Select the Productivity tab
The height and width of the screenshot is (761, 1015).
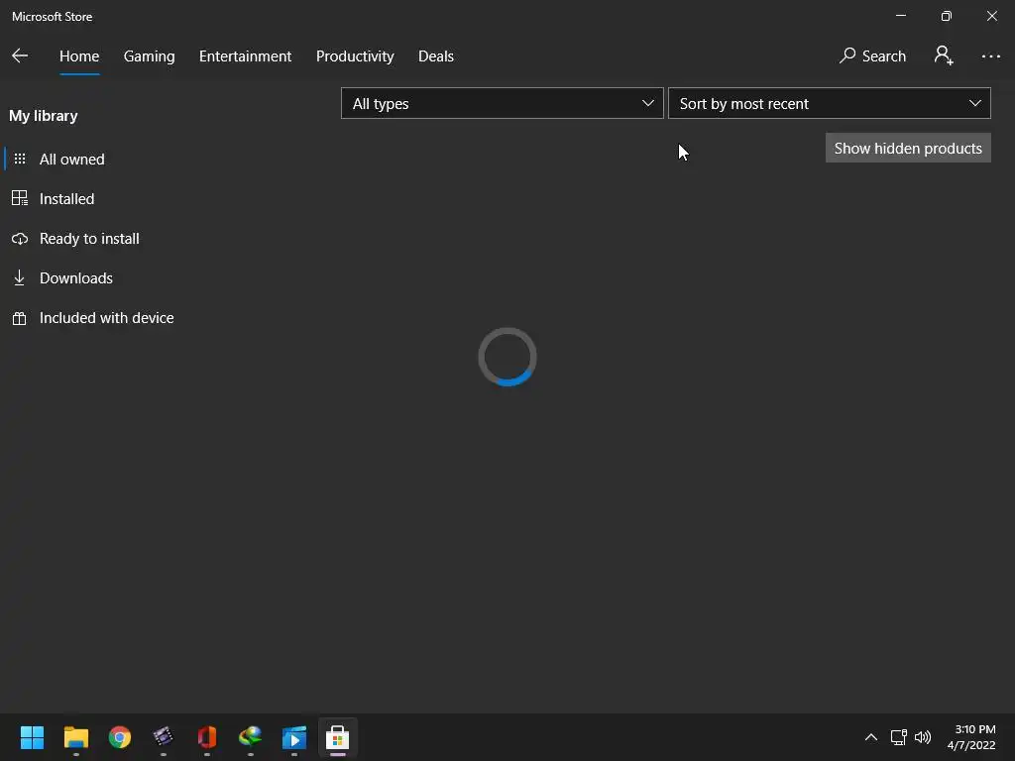click(355, 56)
